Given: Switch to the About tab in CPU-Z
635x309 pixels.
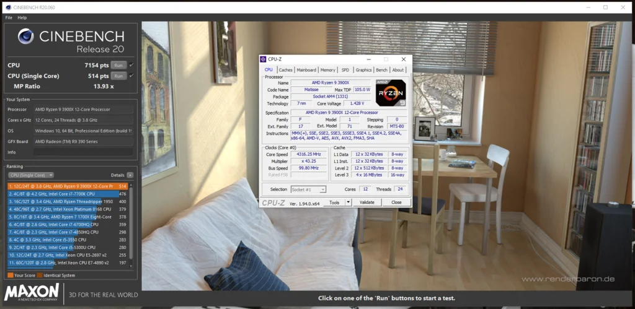Looking at the screenshot, I should click(x=398, y=70).
